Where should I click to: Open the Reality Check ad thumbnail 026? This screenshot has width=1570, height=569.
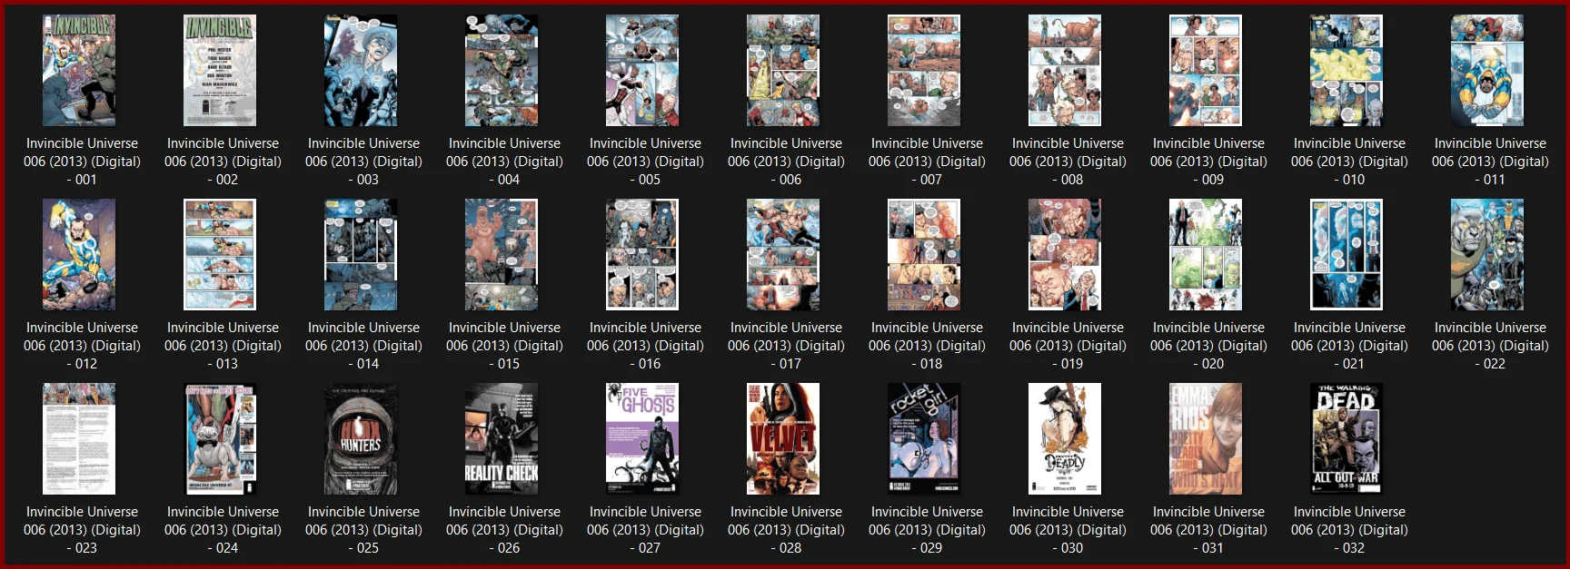(x=502, y=439)
